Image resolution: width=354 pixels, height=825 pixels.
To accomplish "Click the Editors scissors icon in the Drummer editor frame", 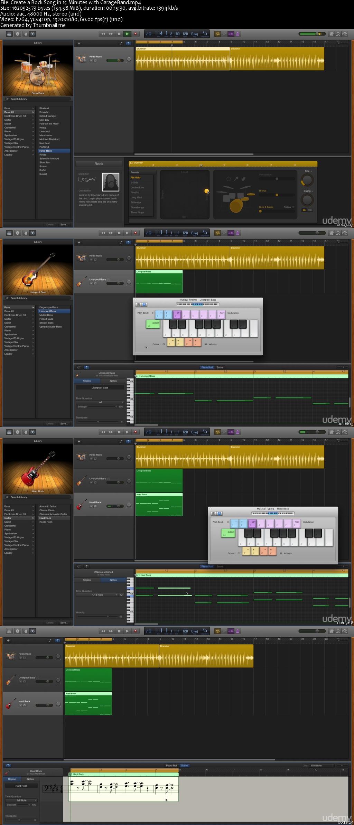I will tap(32, 34).
